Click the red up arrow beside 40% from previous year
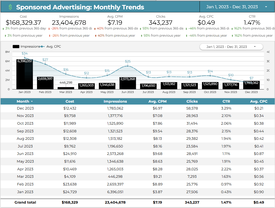The height and width of the screenshot is (208, 275). click(x=96, y=36)
